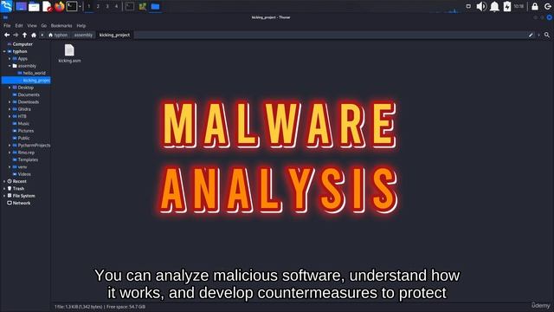Select Videos folder in tree
This screenshot has width=554, height=312.
click(x=24, y=174)
